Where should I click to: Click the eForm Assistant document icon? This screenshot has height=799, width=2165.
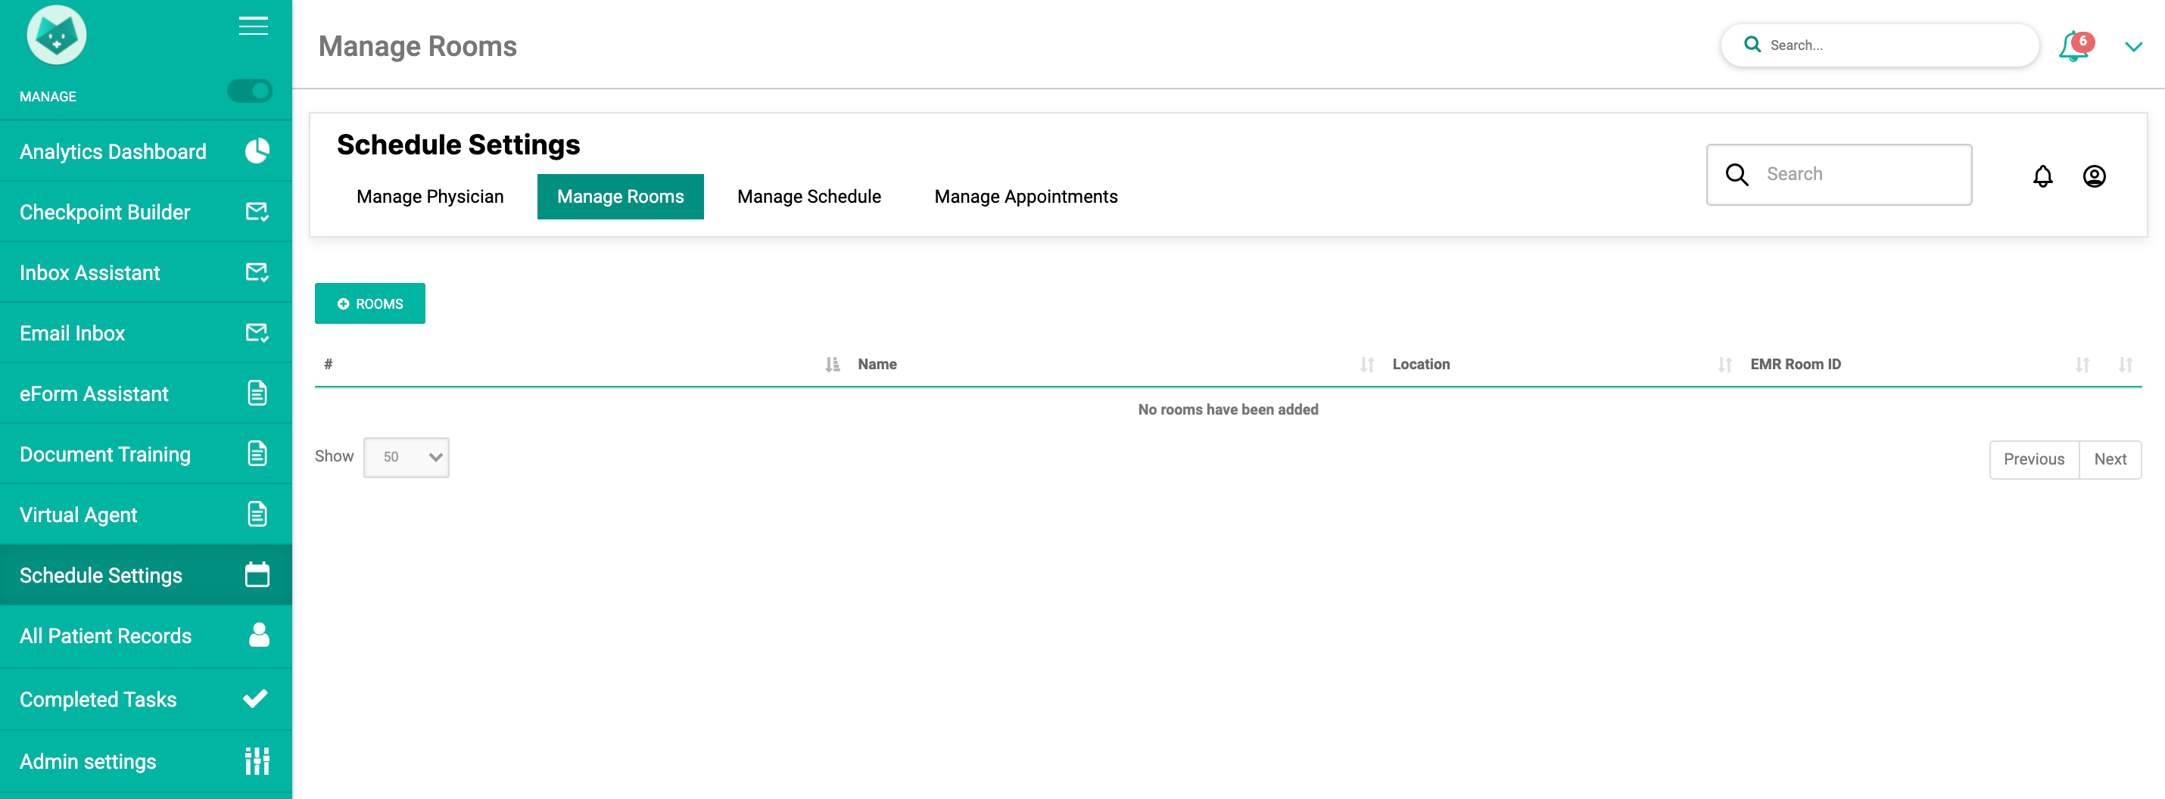point(257,393)
